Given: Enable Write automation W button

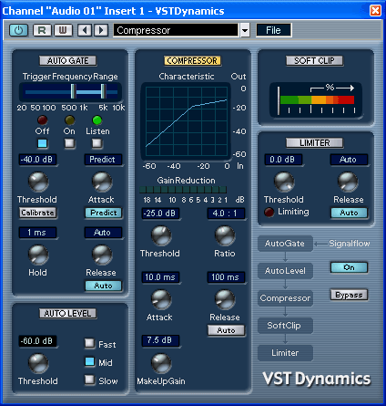Looking at the screenshot, I should (x=63, y=30).
